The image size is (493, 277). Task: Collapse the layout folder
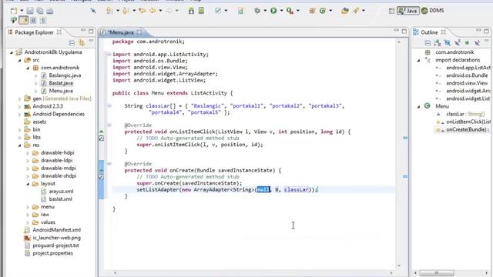tap(28, 184)
